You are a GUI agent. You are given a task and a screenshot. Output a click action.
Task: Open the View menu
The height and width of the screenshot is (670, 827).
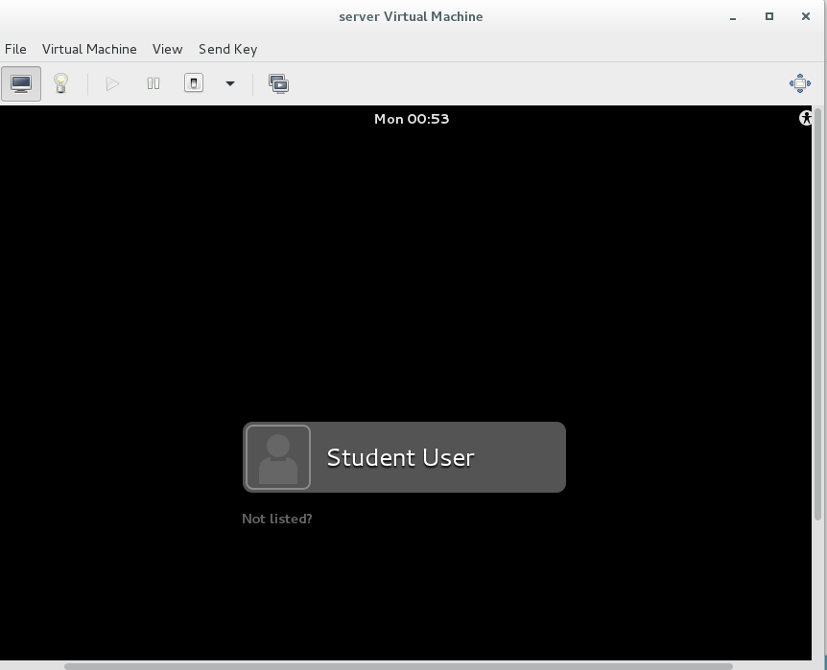pos(167,49)
